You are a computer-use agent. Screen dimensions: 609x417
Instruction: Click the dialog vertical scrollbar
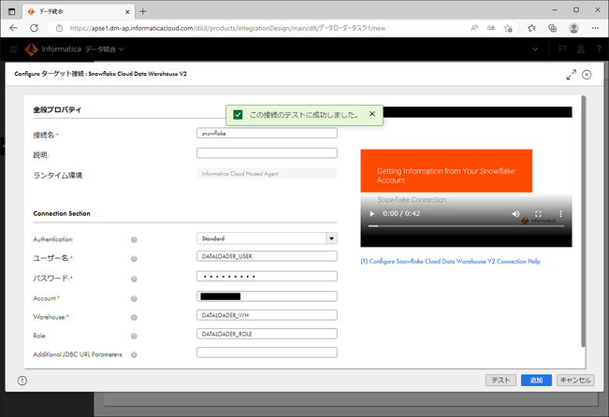click(x=583, y=222)
